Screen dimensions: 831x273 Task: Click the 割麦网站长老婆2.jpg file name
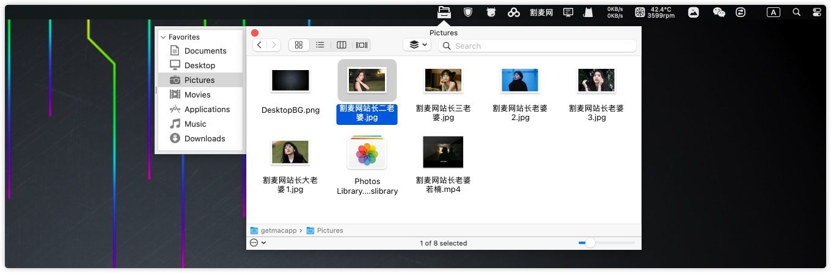520,113
